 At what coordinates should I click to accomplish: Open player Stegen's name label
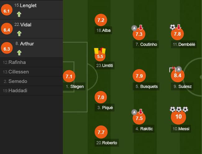[75, 87]
